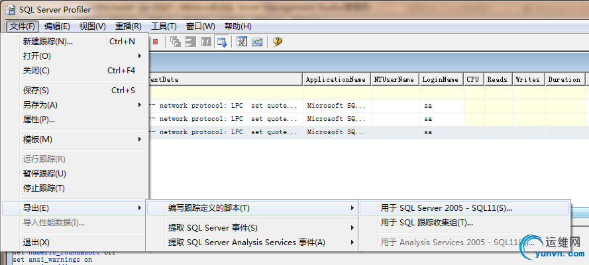The height and width of the screenshot is (265, 589).
Task: Select the third trace row with LoginName sa
Action: 367,132
